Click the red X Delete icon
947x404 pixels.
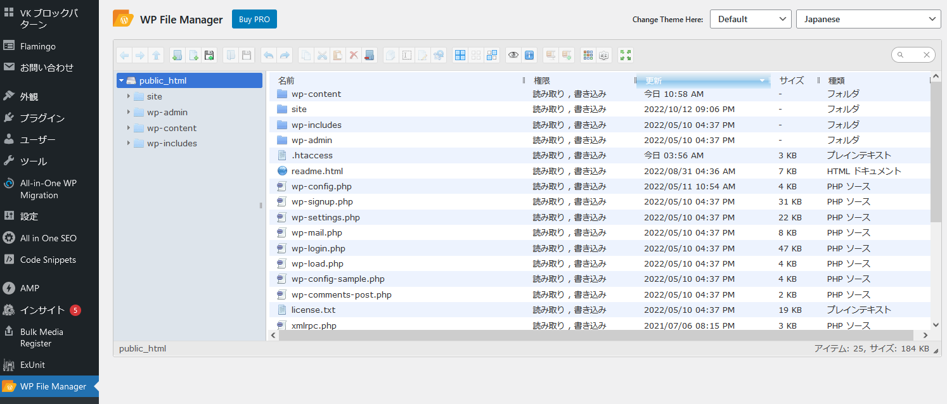(354, 55)
